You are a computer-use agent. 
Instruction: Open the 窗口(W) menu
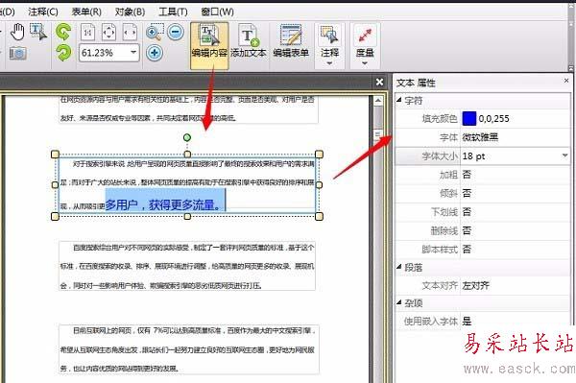coord(217,12)
